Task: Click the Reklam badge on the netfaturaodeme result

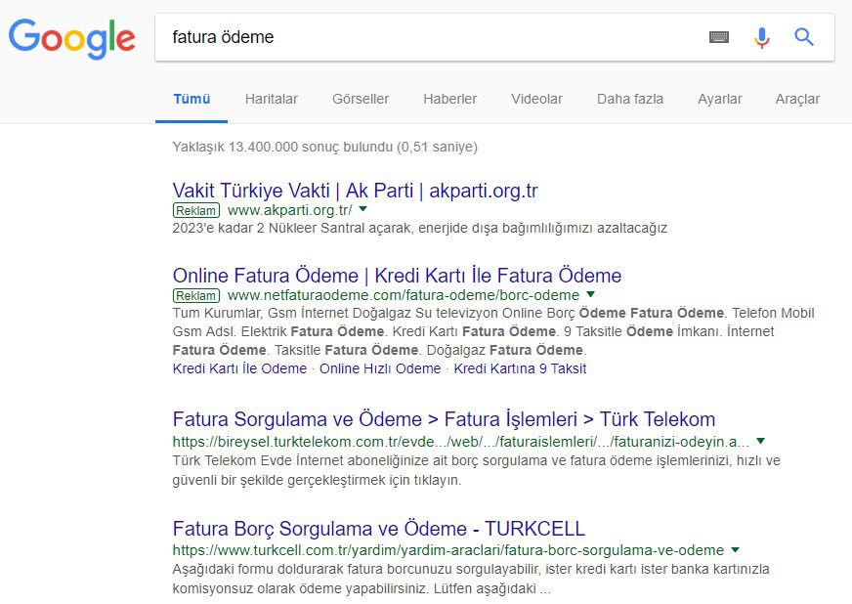Action: [x=194, y=295]
